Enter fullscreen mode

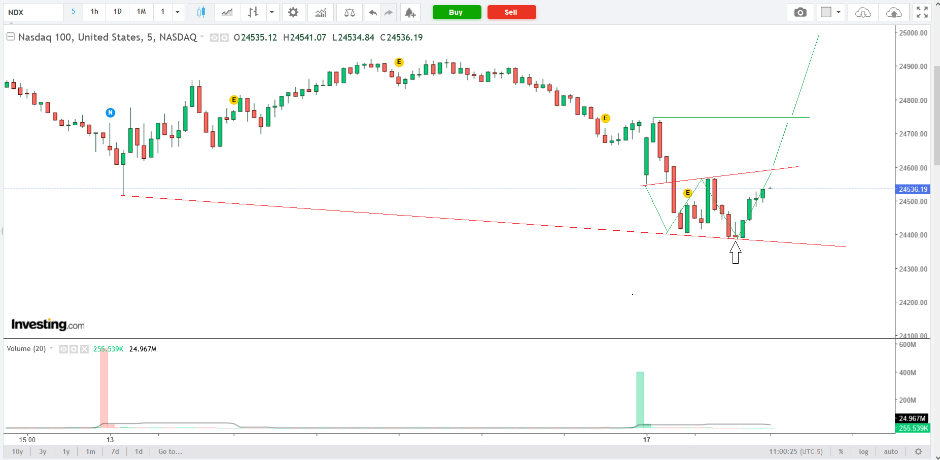tap(922, 12)
